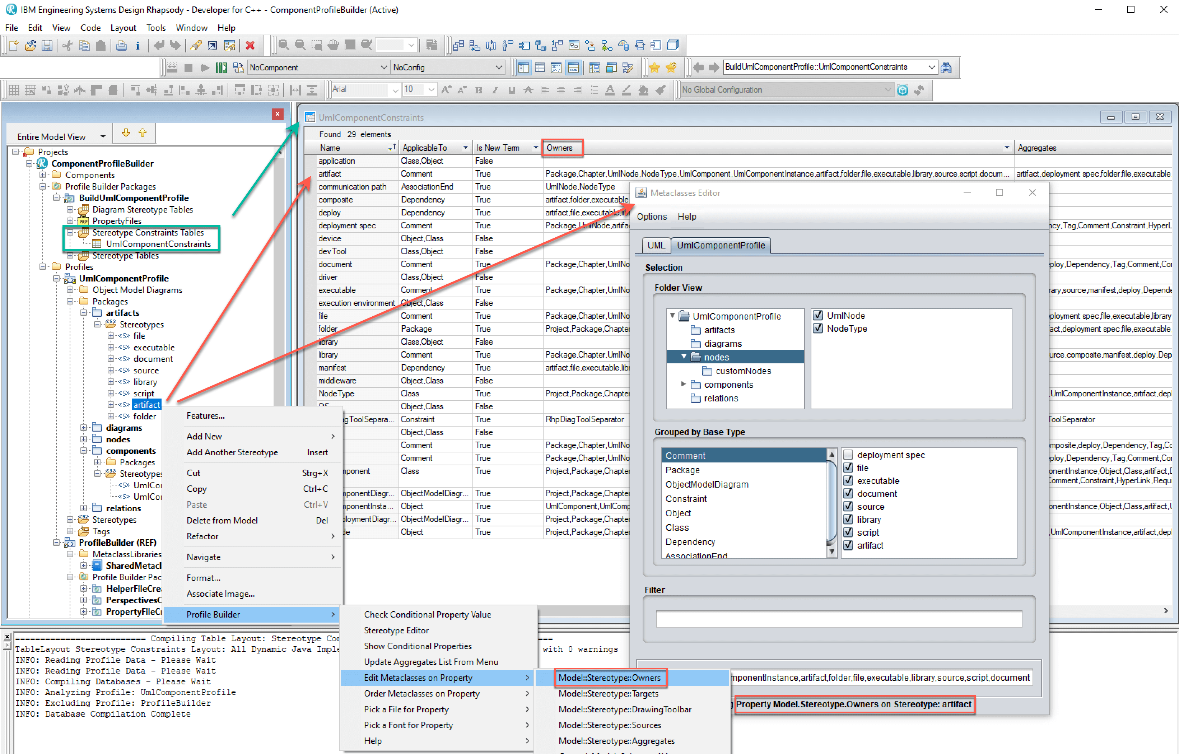
Task: Click the 3D box structure diagram icon
Action: point(673,46)
